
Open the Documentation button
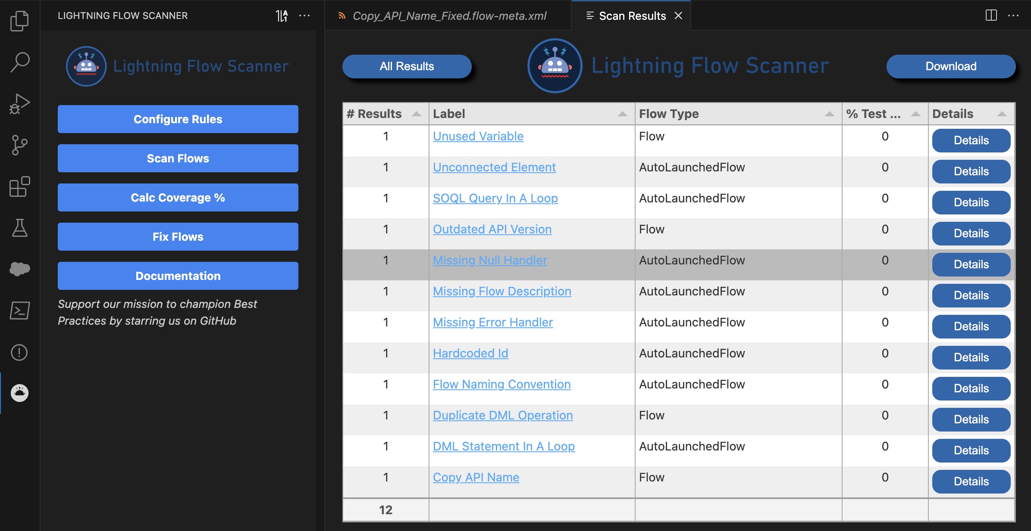pyautogui.click(x=178, y=276)
